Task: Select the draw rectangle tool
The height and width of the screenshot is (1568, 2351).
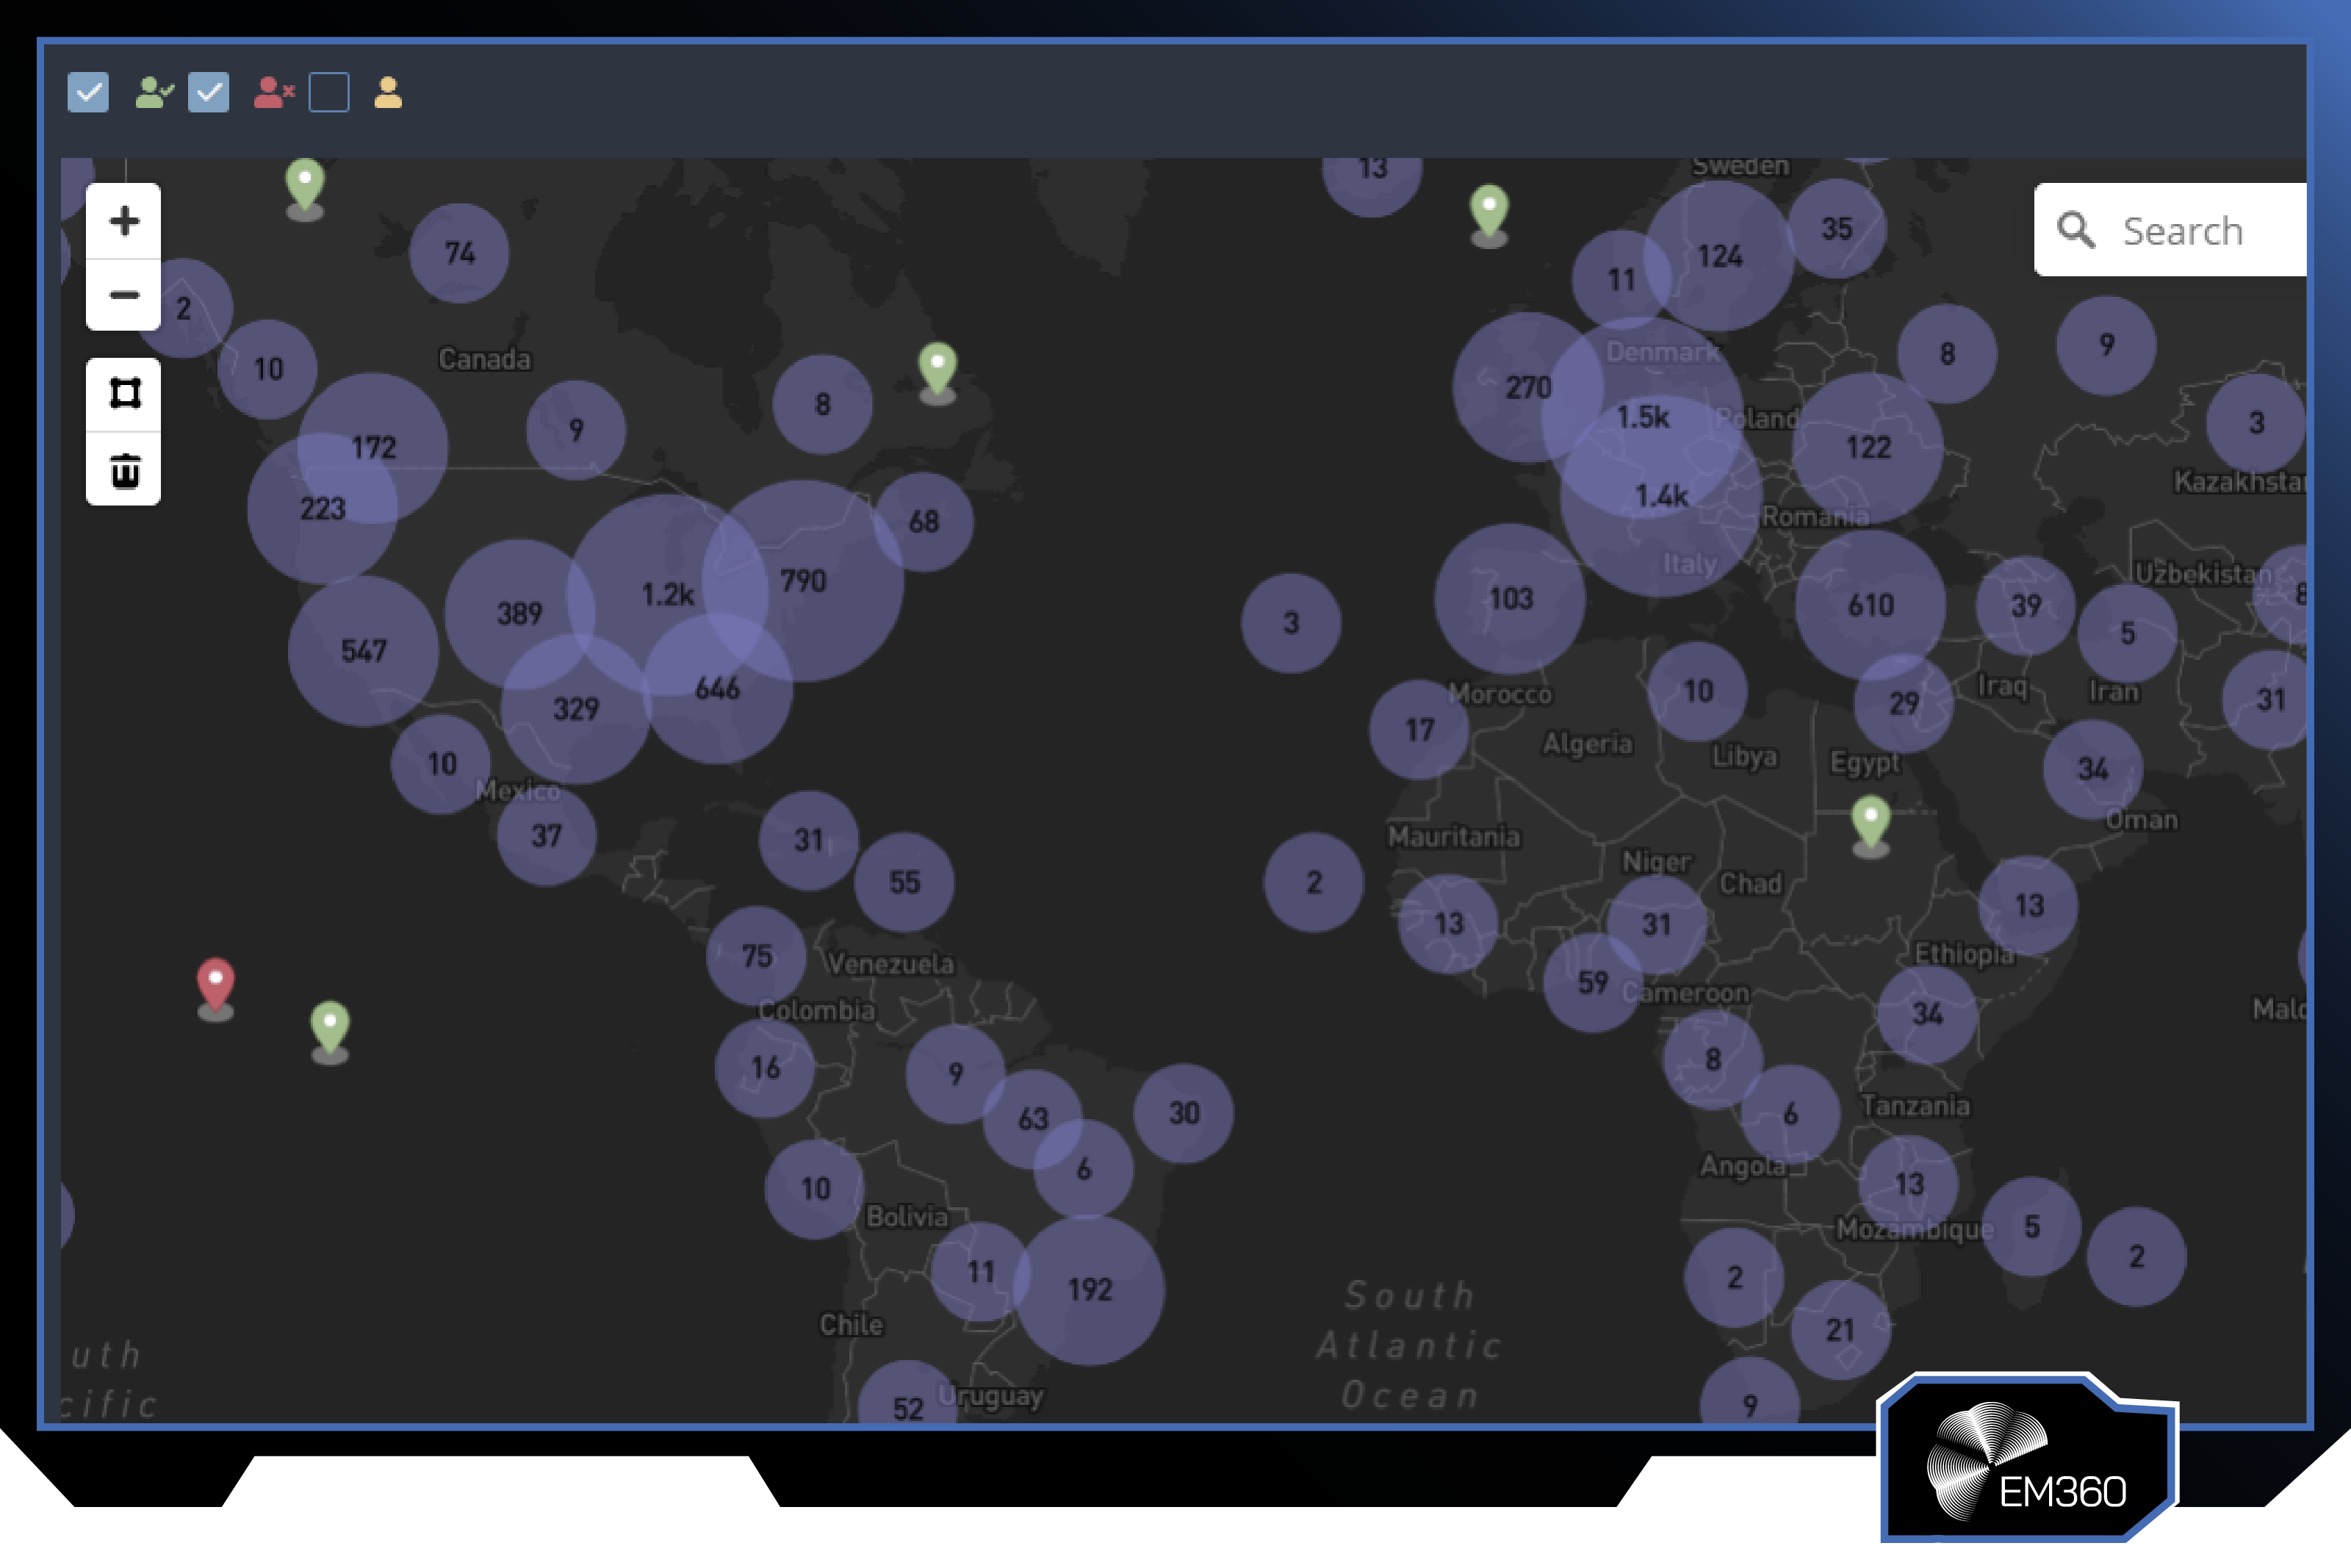Action: coord(124,394)
